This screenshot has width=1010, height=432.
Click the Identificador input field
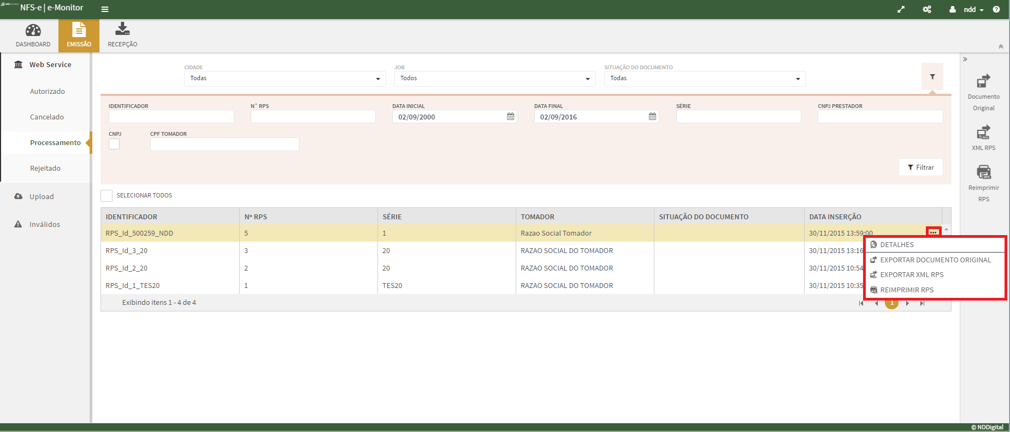tap(171, 117)
